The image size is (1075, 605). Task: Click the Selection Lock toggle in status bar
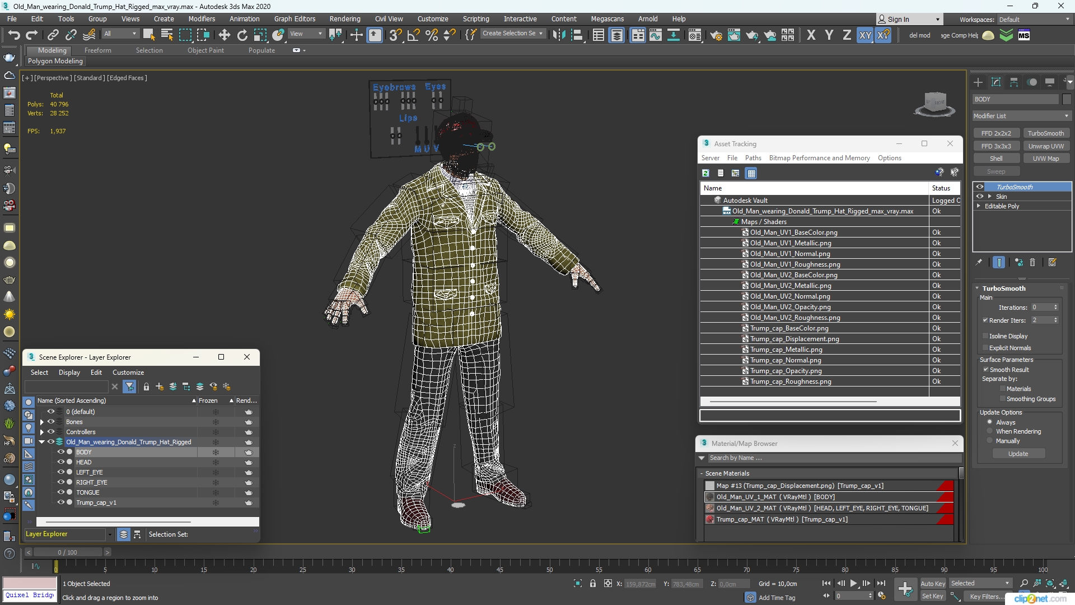(x=593, y=584)
